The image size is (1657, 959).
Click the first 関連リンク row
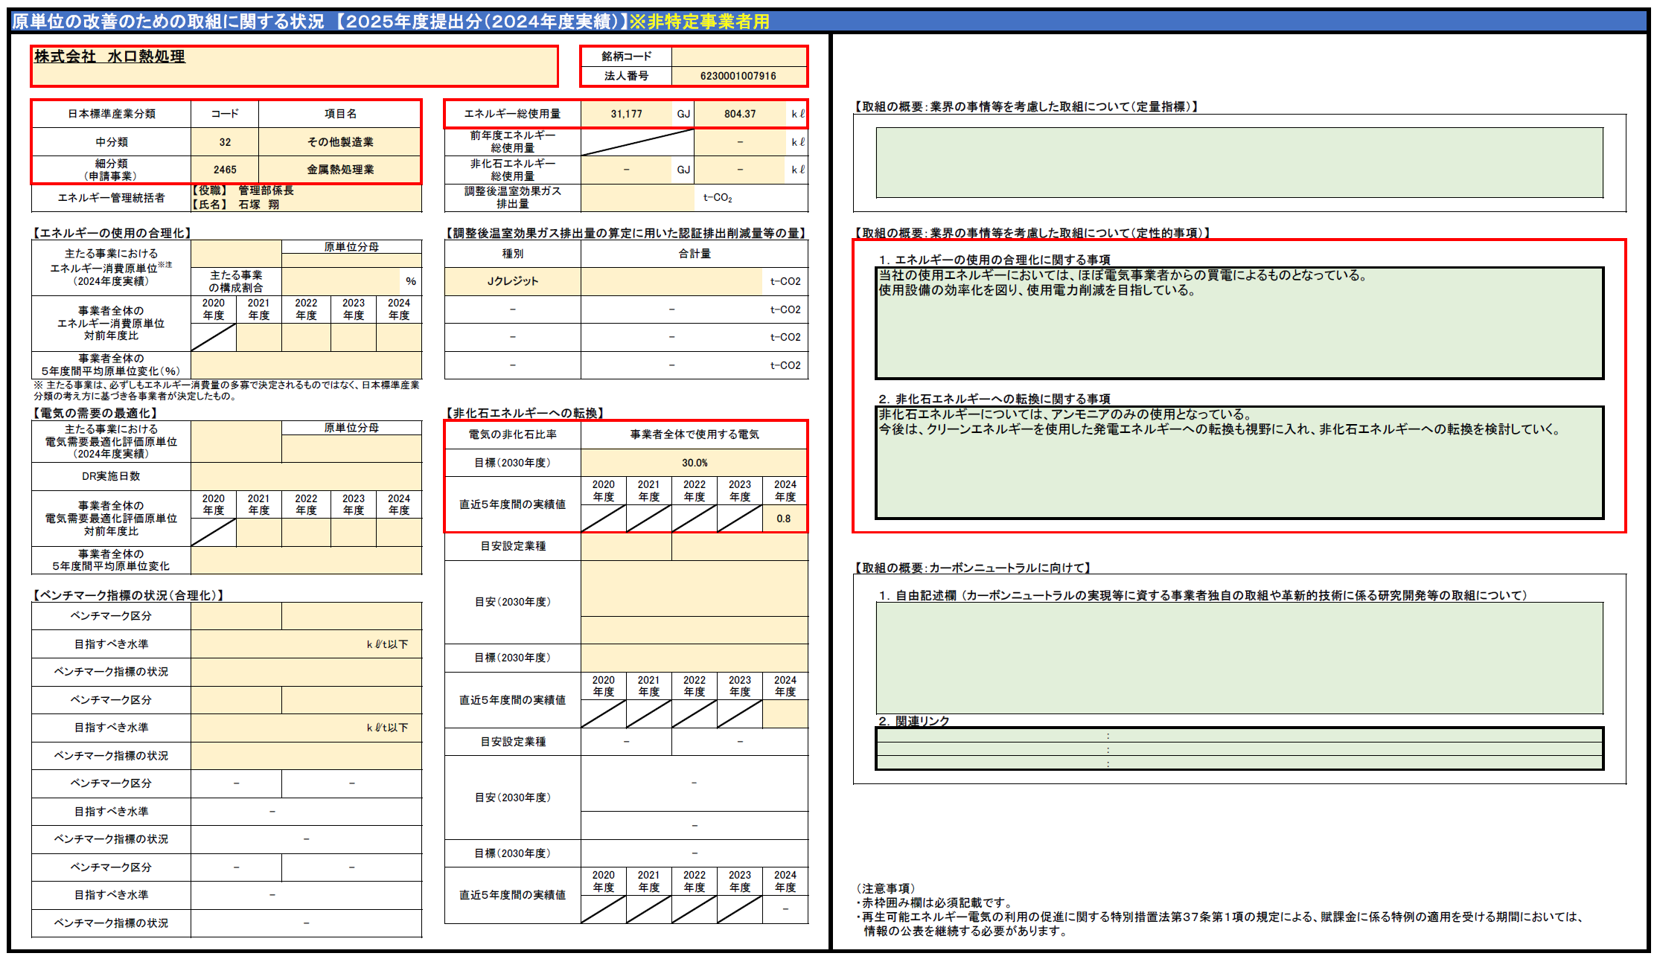tap(1239, 736)
